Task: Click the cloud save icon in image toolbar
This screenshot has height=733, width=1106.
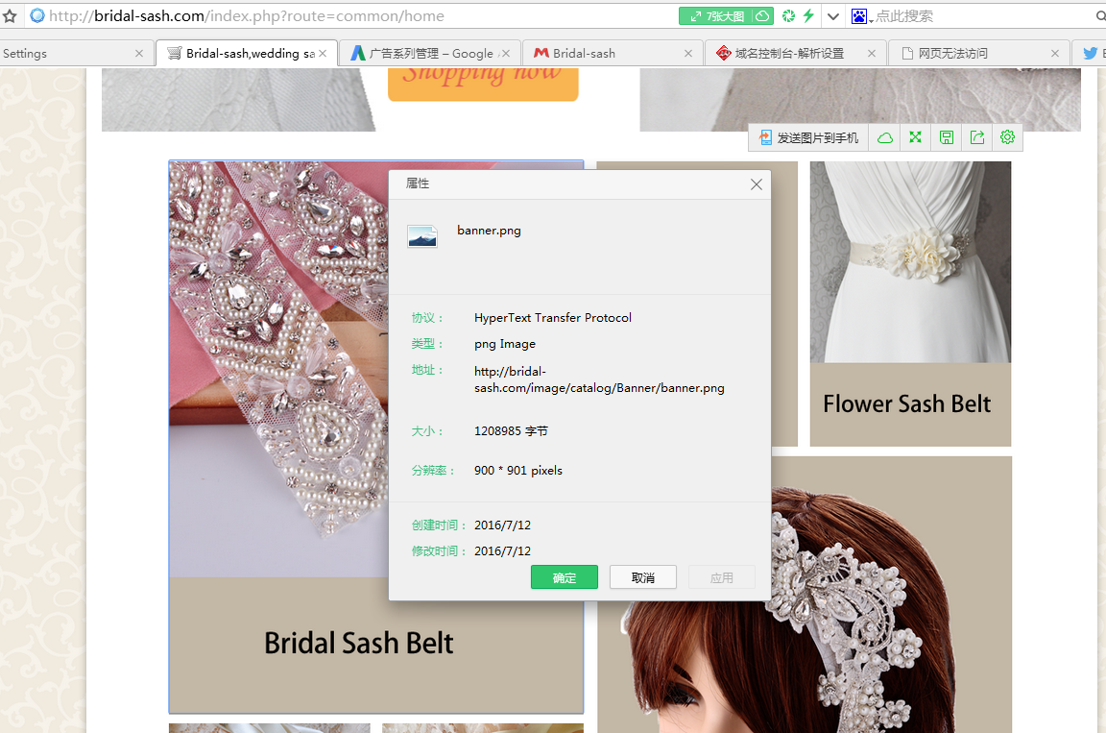Action: tap(885, 137)
